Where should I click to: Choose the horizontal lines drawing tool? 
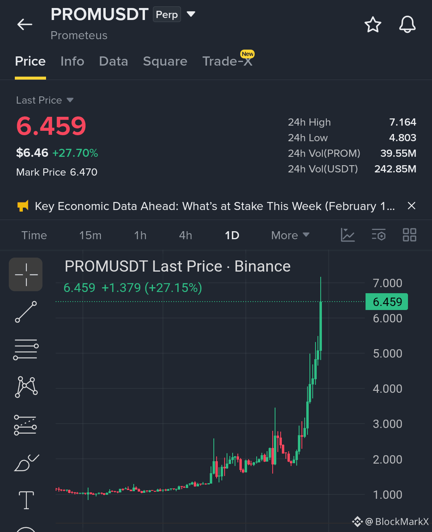tap(26, 349)
